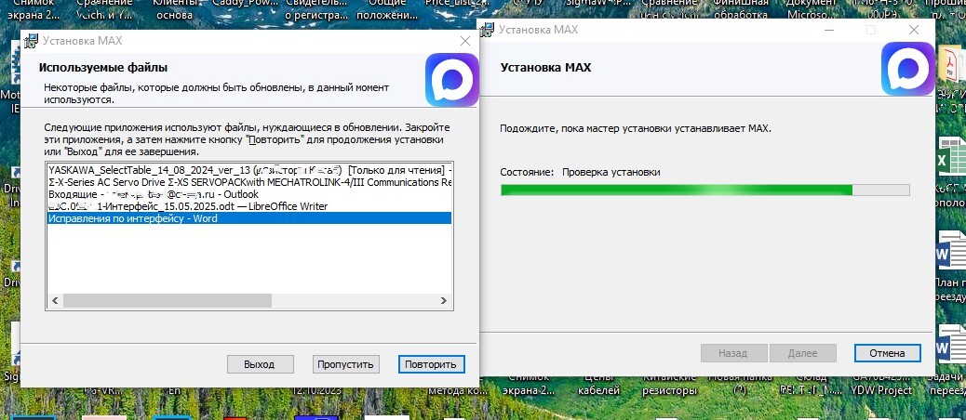Cancel installation with the Отмена button
This screenshot has height=420, width=966.
coord(887,353)
